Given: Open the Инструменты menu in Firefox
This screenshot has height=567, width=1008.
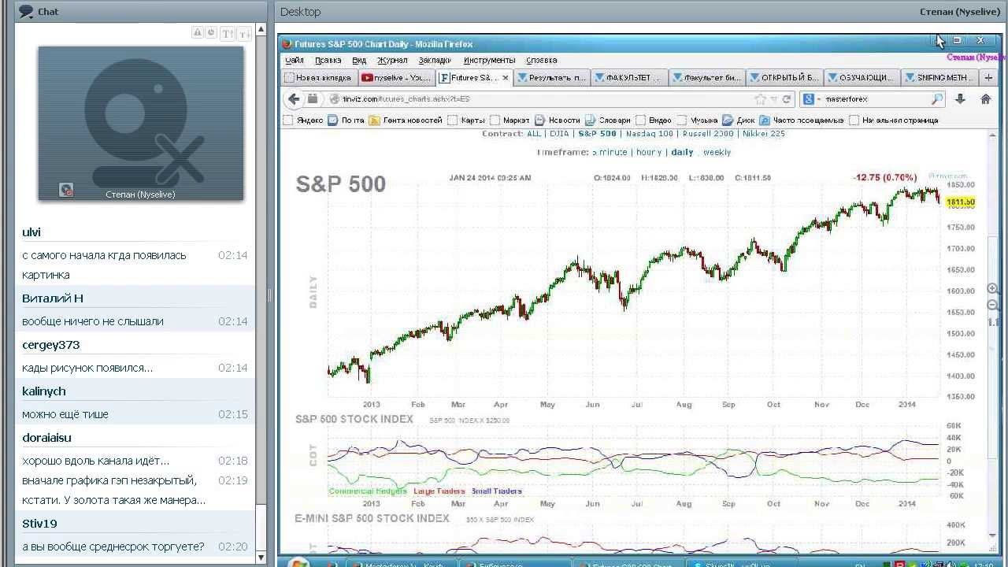Looking at the screenshot, I should (x=489, y=60).
